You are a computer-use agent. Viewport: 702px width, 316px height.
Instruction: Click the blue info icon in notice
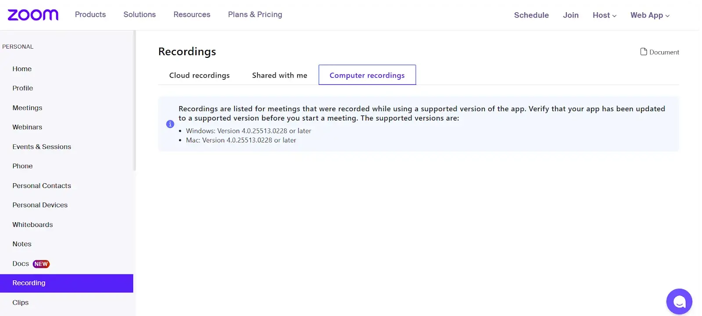[x=170, y=124]
